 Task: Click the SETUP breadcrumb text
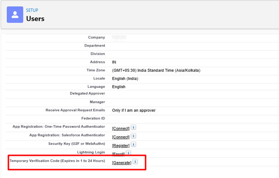32,10
